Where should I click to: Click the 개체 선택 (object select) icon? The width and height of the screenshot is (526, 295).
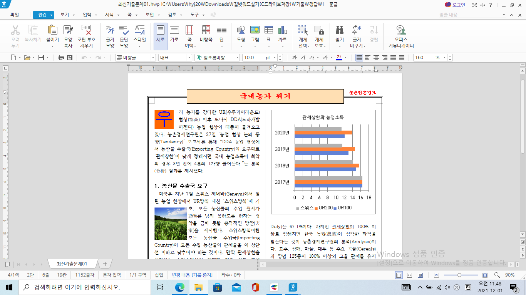[303, 30]
